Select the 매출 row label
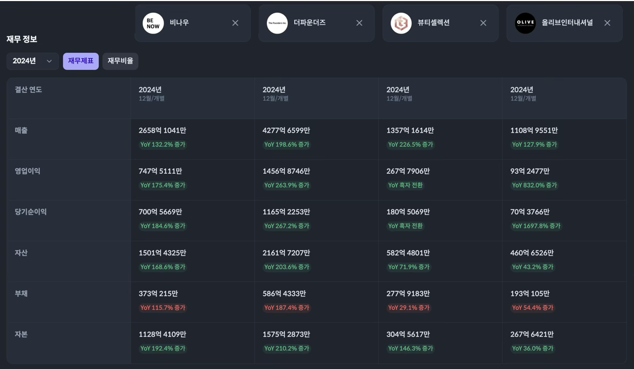 (21, 131)
